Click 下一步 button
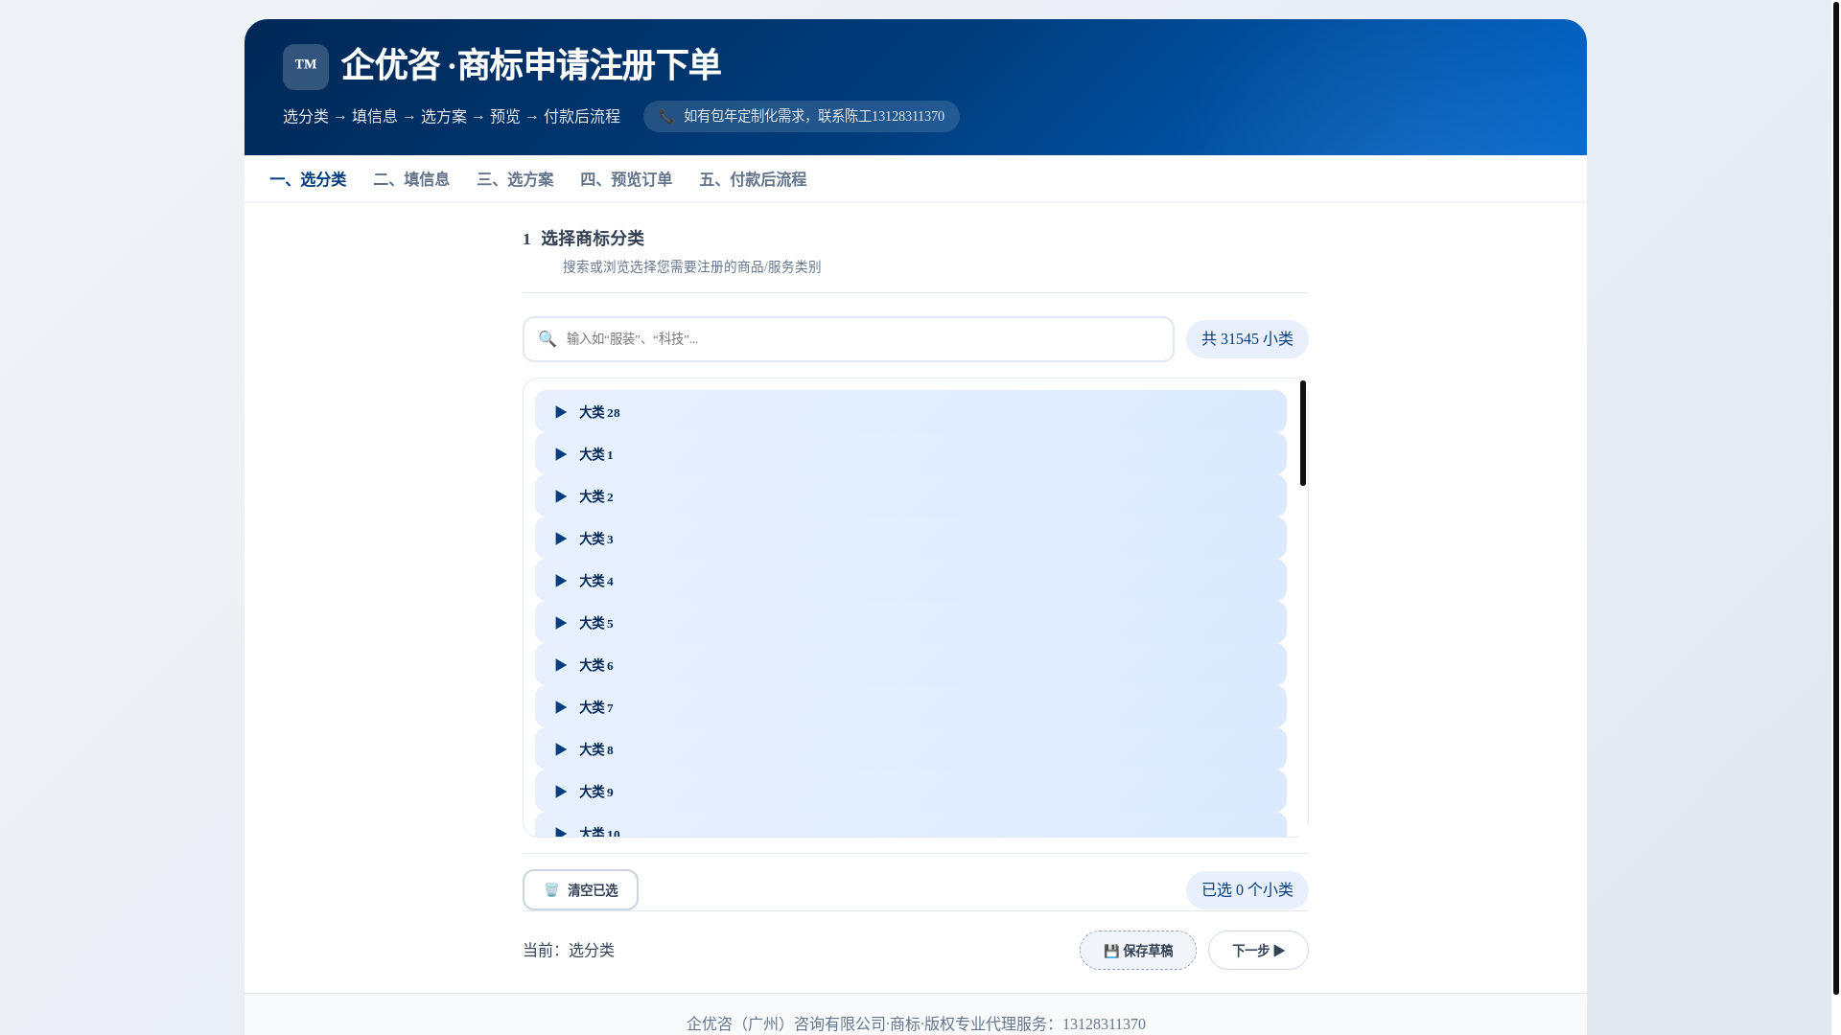This screenshot has height=1035, width=1841. click(1258, 951)
